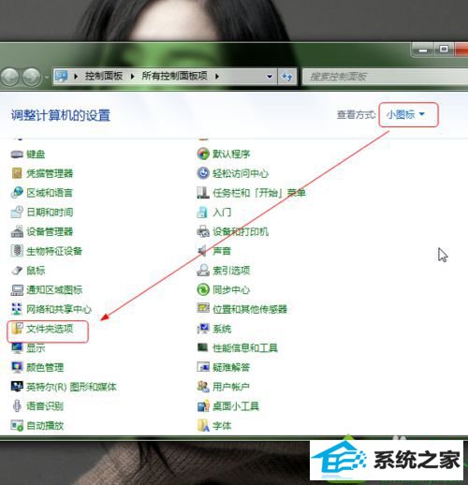Click the Getting Started (入门) icon
This screenshot has width=468, height=485.
click(202, 212)
